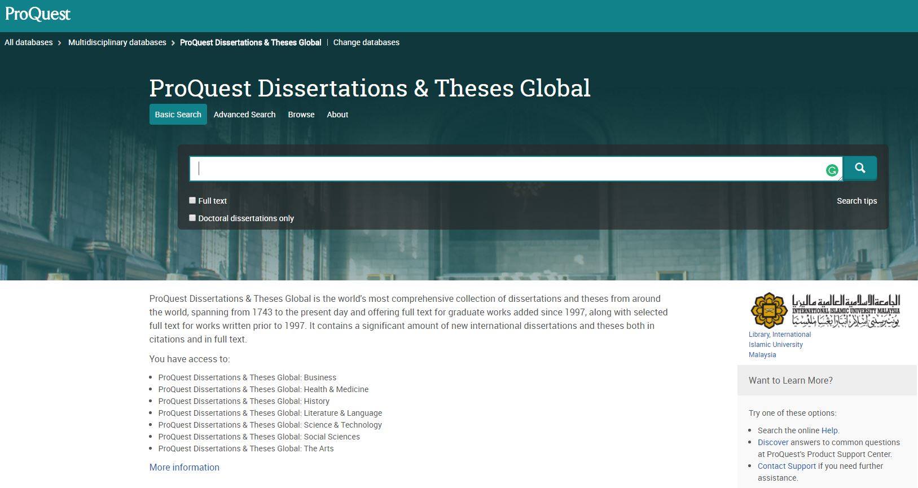918x488 pixels.
Task: Go to All databases breadcrumb
Action: [x=29, y=42]
